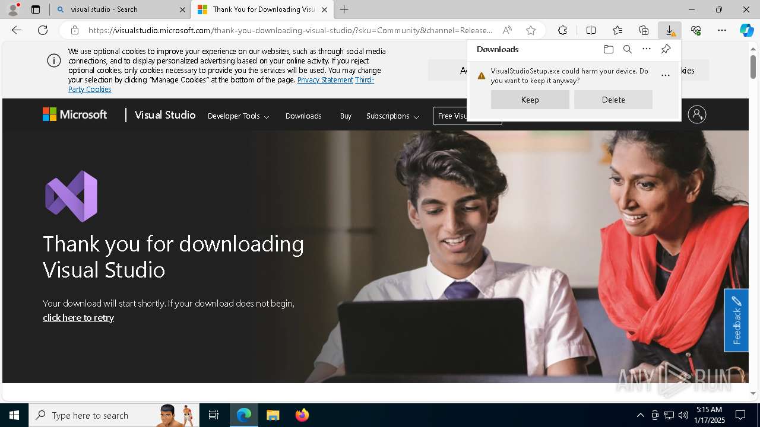Screen dimensions: 760x427
Task: Open a new browser tab
Action: pos(344,9)
